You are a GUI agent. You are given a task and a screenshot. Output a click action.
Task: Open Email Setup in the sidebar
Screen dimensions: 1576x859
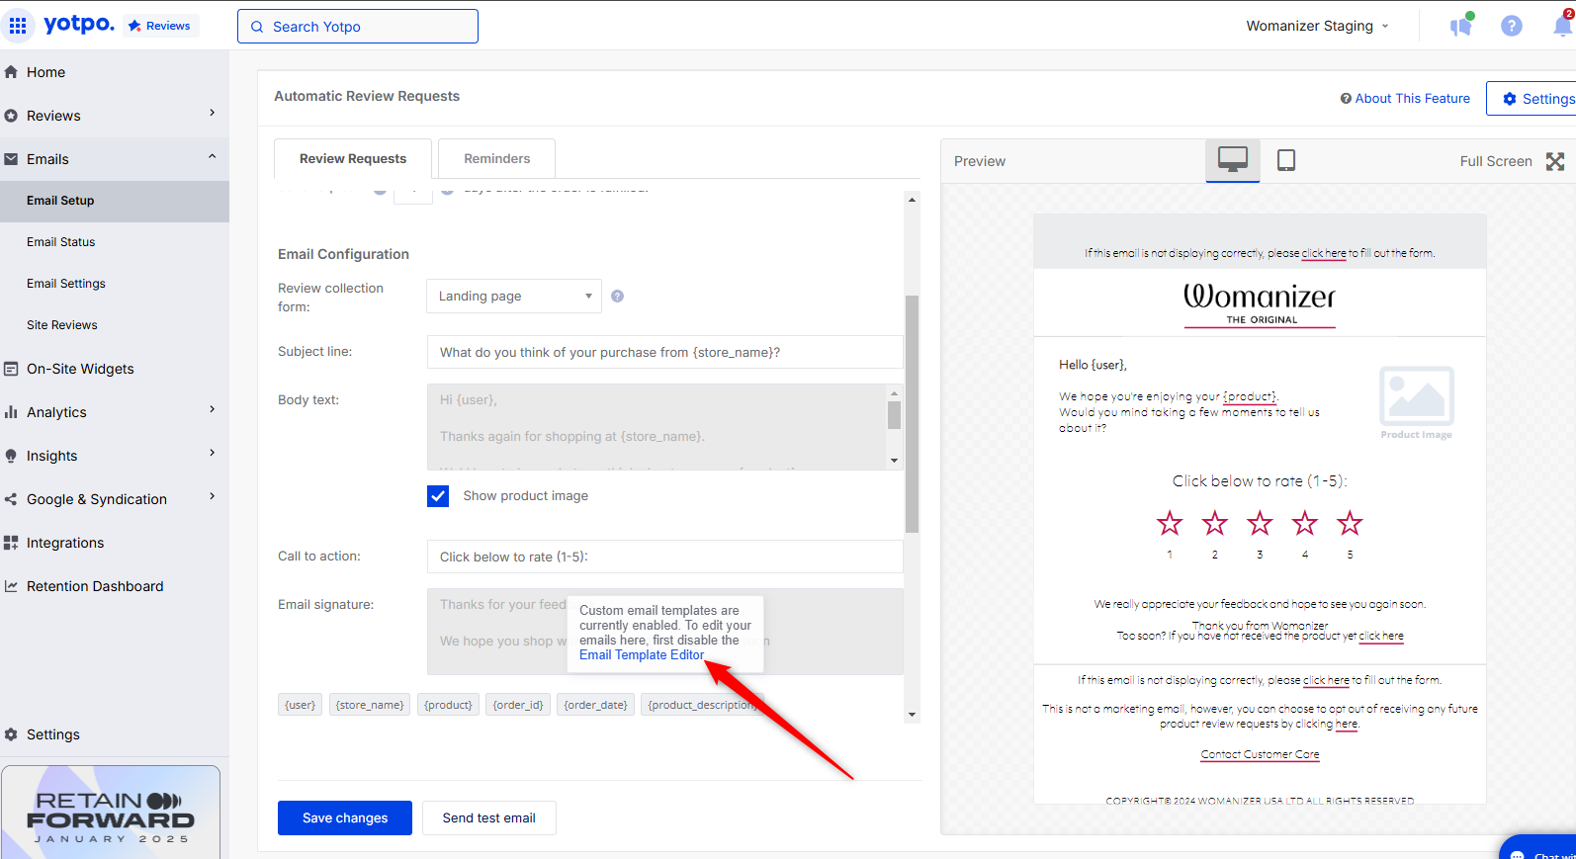coord(115,201)
